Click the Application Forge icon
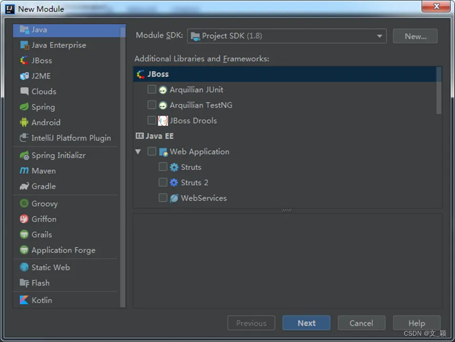This screenshot has width=455, height=342. pyautogui.click(x=24, y=250)
